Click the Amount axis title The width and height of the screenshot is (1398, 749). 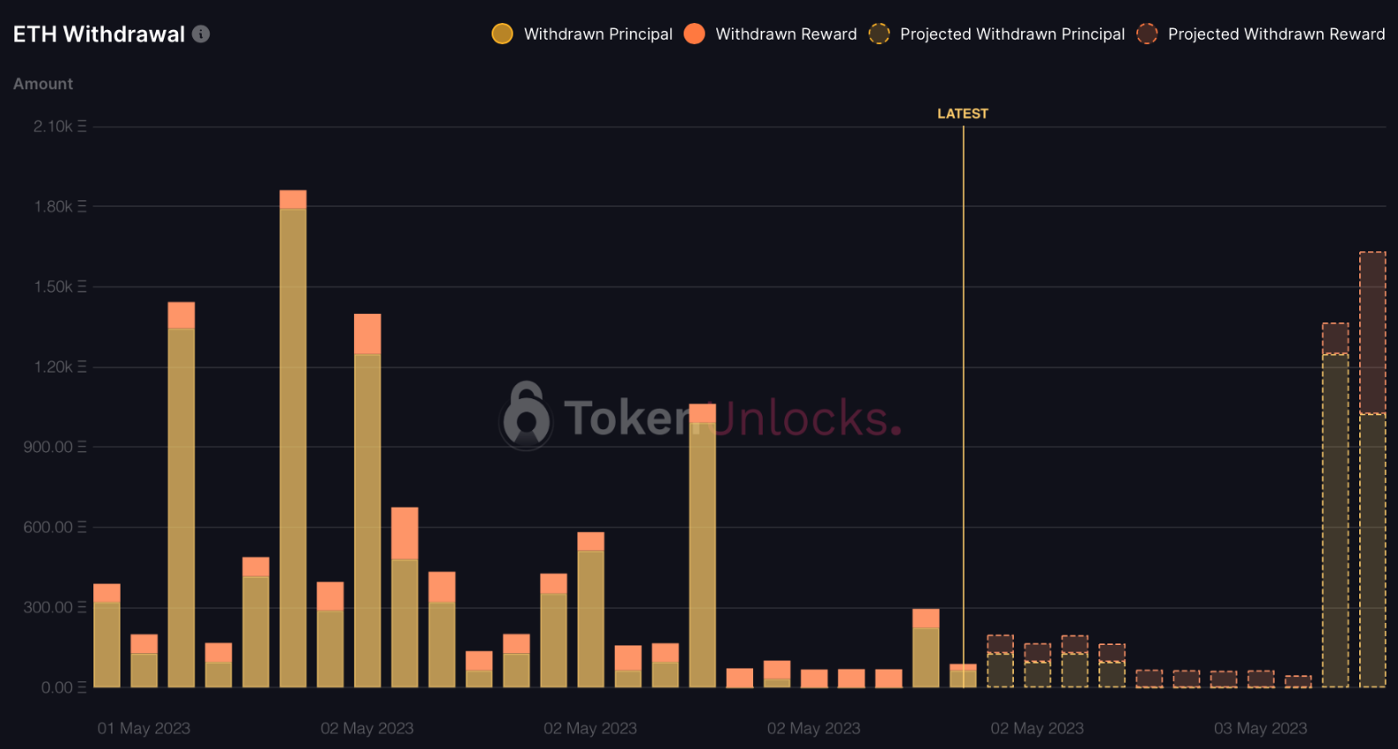tap(43, 84)
